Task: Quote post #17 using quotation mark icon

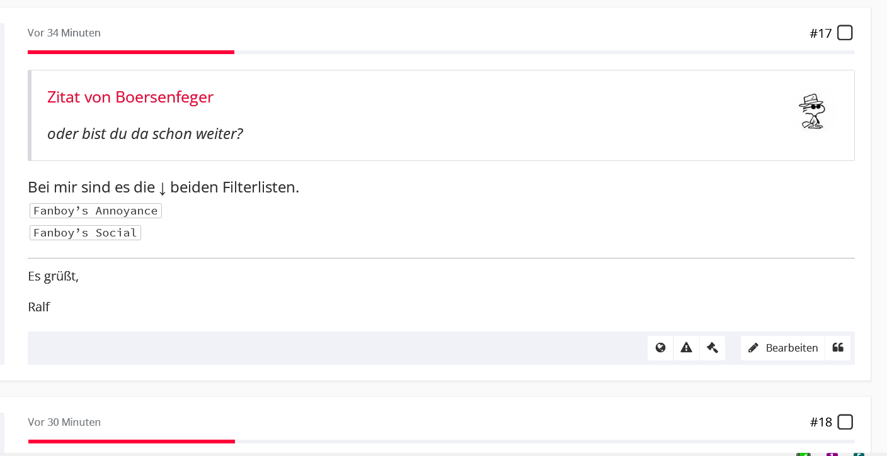Action: [x=838, y=348]
